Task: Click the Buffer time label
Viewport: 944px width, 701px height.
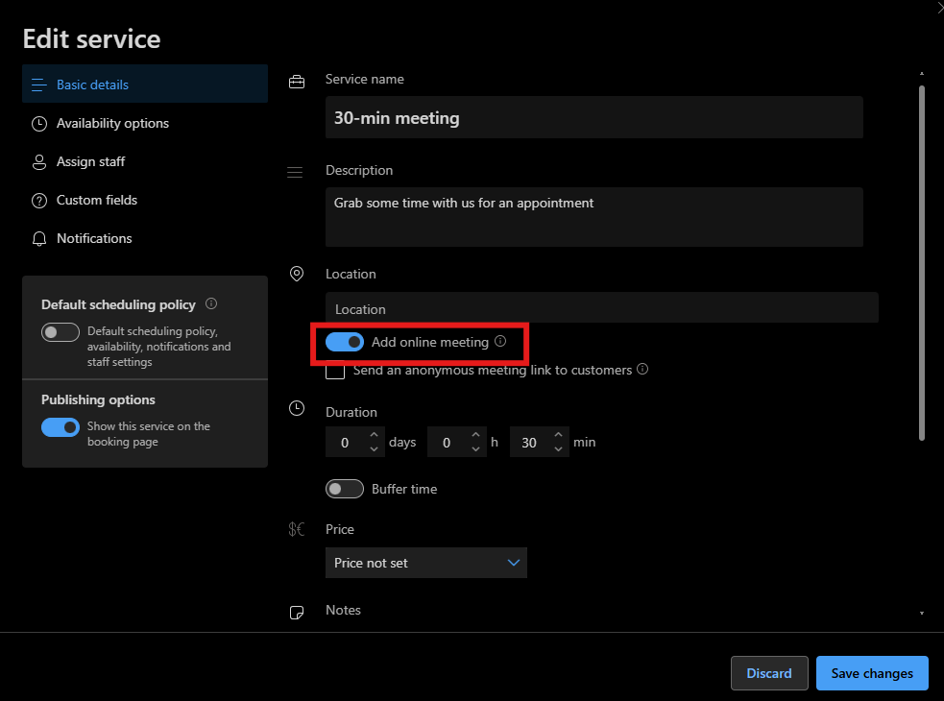Action: [x=404, y=489]
